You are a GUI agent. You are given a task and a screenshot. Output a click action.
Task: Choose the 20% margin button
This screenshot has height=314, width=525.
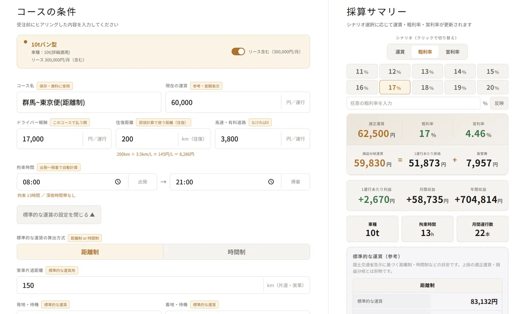(x=493, y=87)
